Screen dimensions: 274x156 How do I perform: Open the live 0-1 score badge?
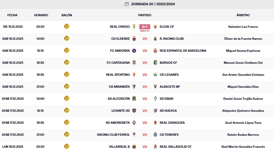145,27
